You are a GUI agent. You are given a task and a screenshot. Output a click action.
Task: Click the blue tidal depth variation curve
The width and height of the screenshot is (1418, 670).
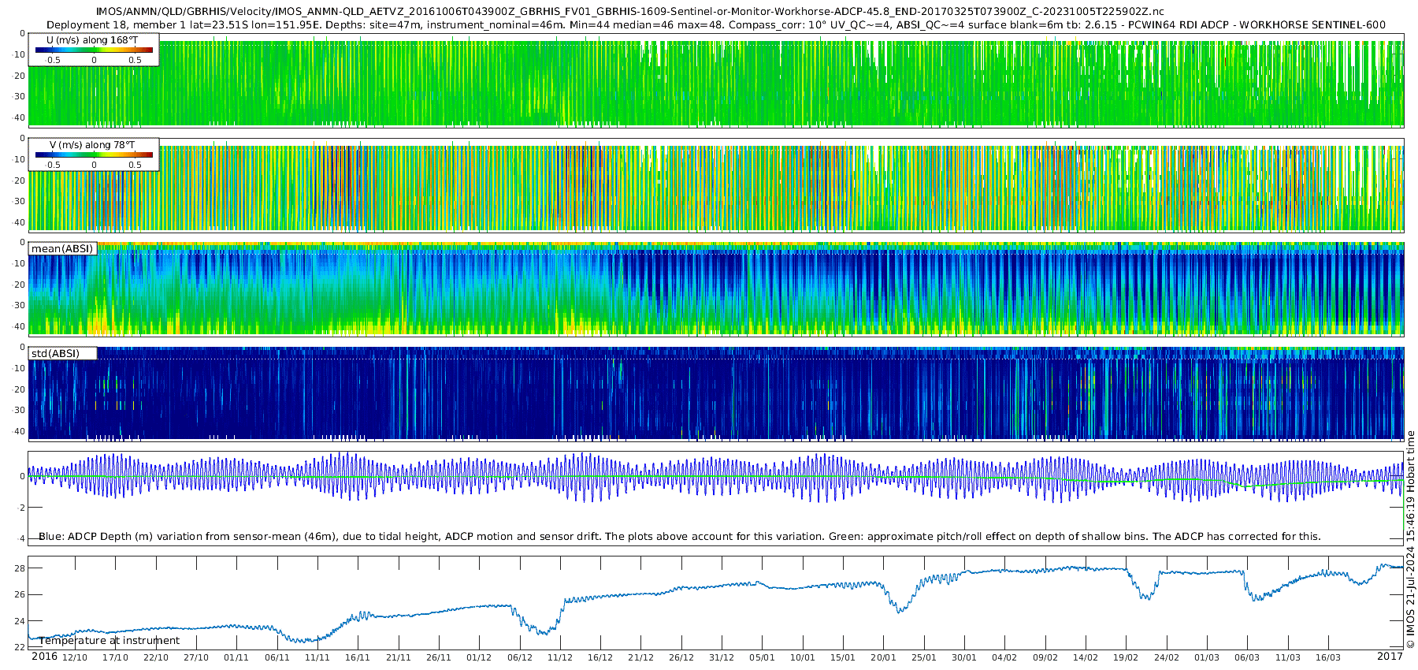pyautogui.click(x=715, y=477)
